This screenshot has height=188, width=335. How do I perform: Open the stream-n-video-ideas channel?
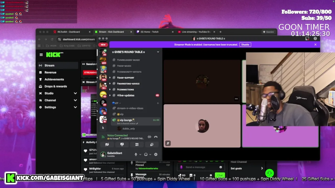pyautogui.click(x=130, y=108)
